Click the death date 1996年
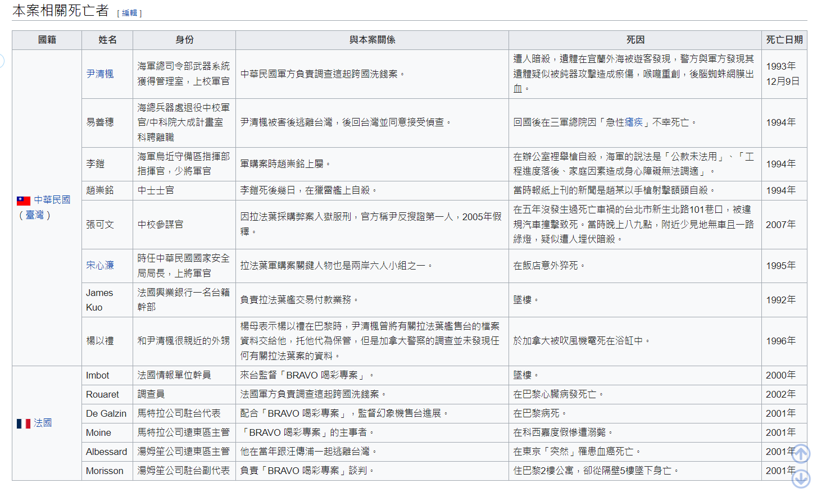Viewport: 817px width, 492px height. pyautogui.click(x=784, y=341)
